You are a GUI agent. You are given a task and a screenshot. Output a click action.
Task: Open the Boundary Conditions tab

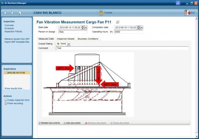88,39
